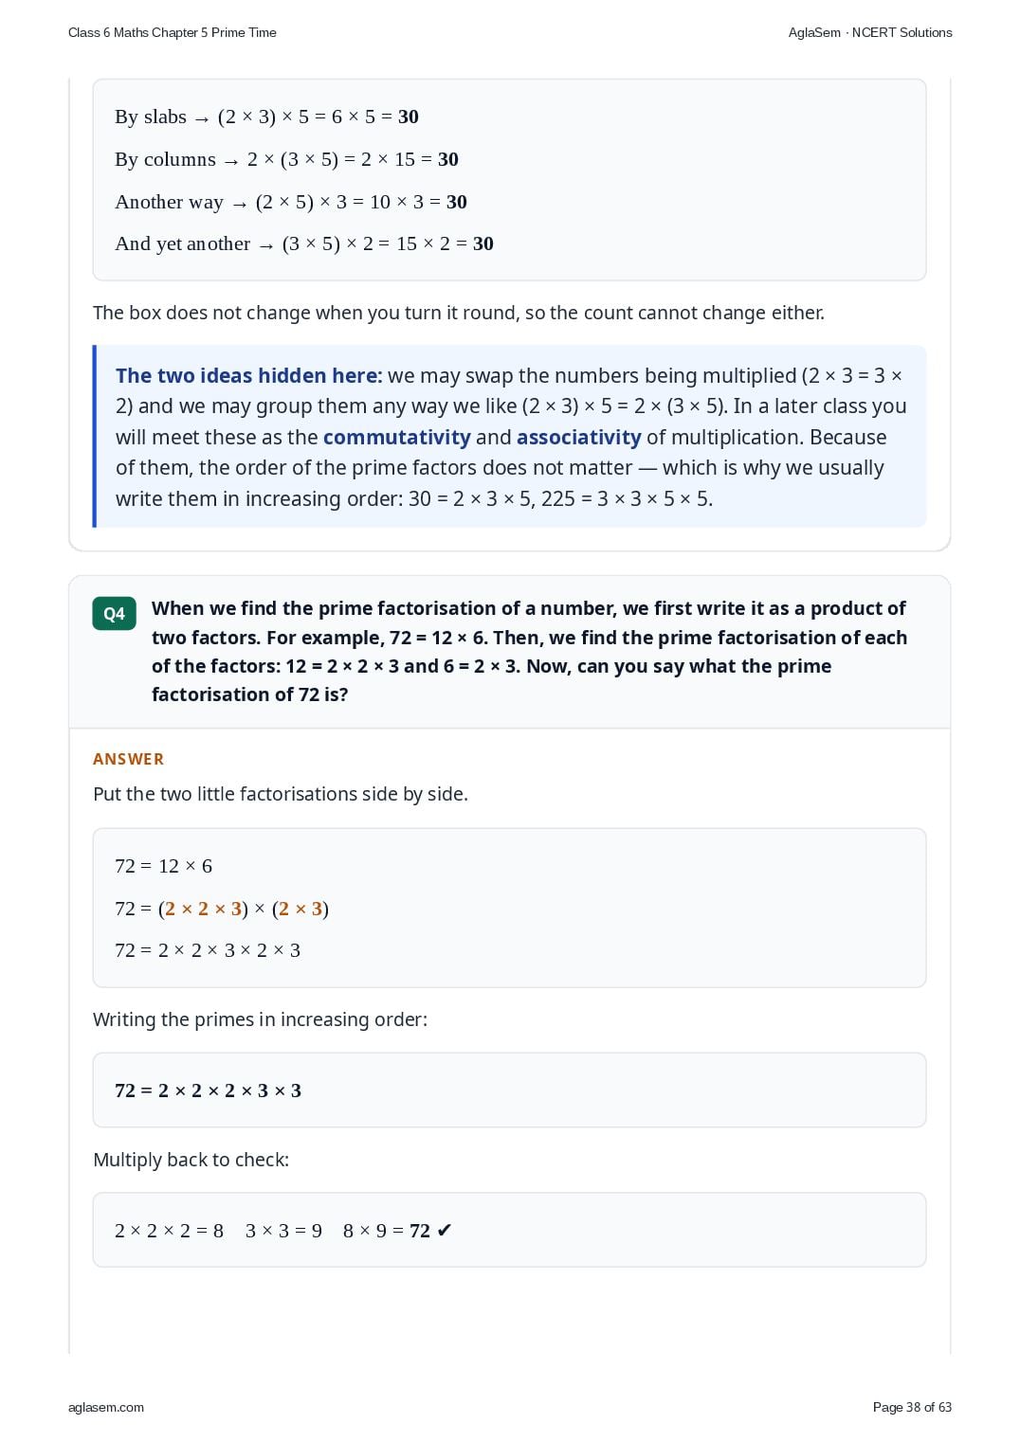
Task: Click the 'And yet another' equation line
Action: (x=304, y=243)
